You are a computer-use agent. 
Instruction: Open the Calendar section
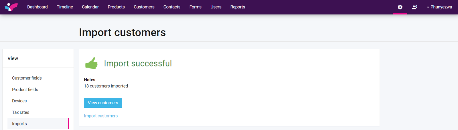[x=90, y=7]
